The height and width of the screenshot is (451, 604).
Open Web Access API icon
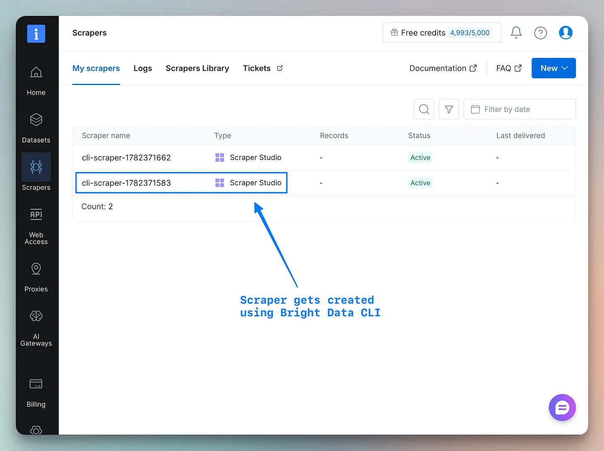tap(36, 215)
